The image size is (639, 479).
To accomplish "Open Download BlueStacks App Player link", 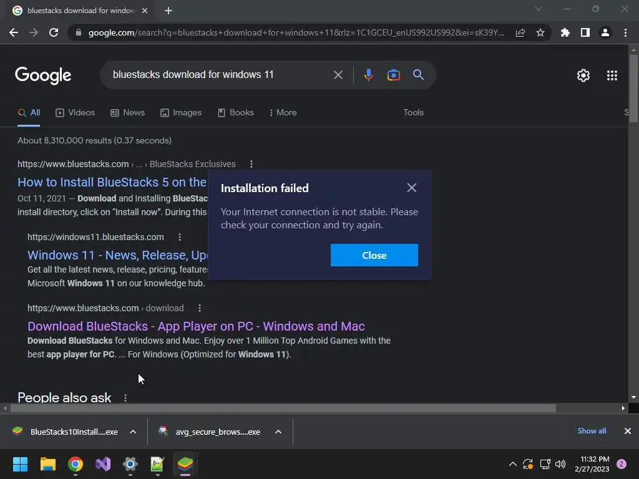I will (x=196, y=326).
